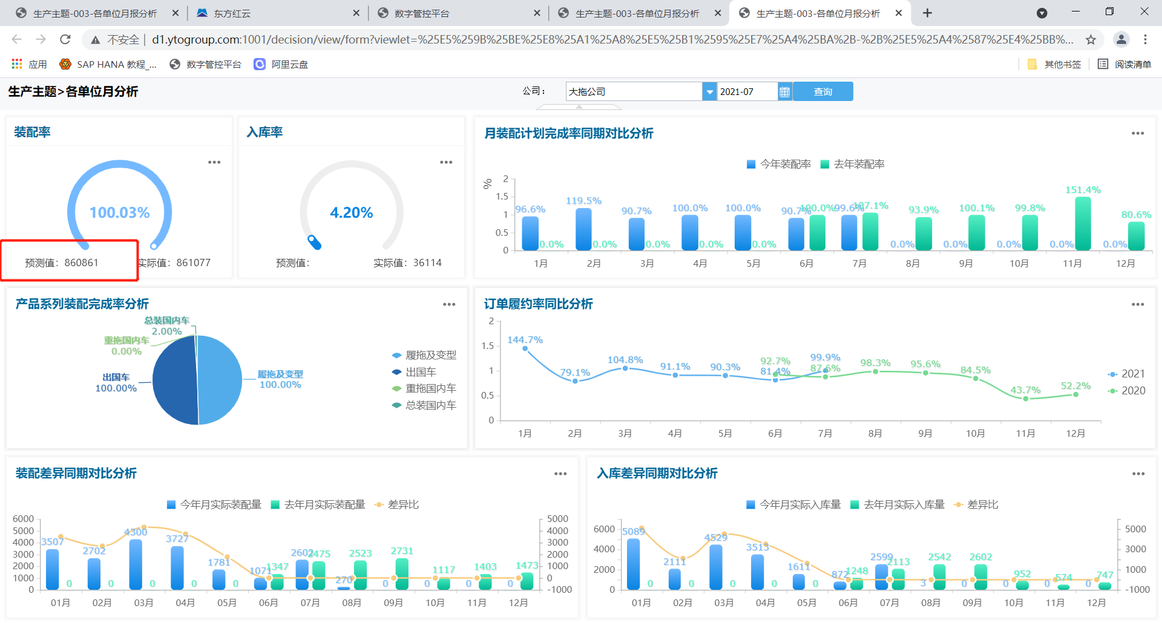The width and height of the screenshot is (1162, 623).
Task: Toggle the 2021 line legend item
Action: (1126, 374)
